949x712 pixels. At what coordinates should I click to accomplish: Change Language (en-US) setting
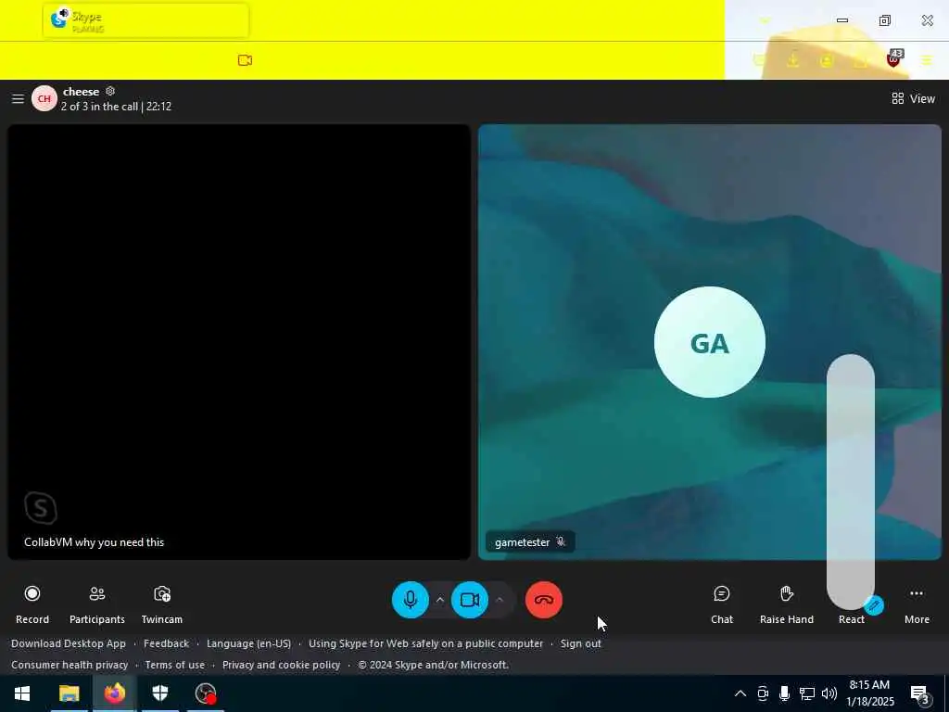point(248,643)
